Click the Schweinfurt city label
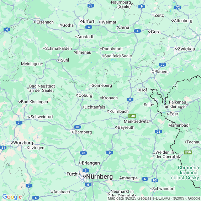This screenshot has height=201, width=201. (42, 117)
